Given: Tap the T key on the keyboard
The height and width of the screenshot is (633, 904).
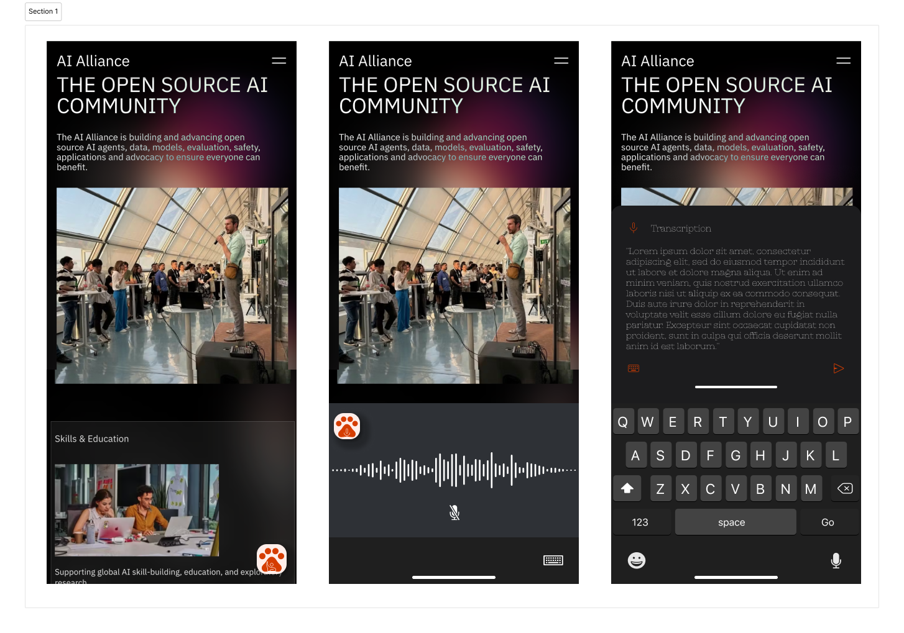Looking at the screenshot, I should click(x=722, y=422).
